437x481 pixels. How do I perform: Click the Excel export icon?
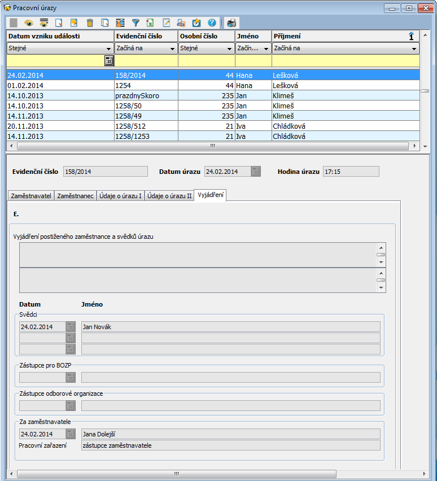[150, 23]
